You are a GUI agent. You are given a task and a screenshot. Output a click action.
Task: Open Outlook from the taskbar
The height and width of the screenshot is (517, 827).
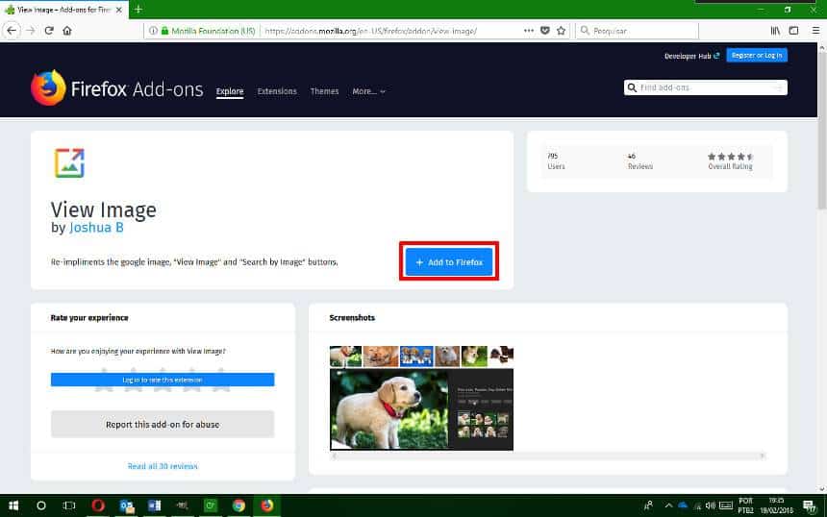(127, 505)
